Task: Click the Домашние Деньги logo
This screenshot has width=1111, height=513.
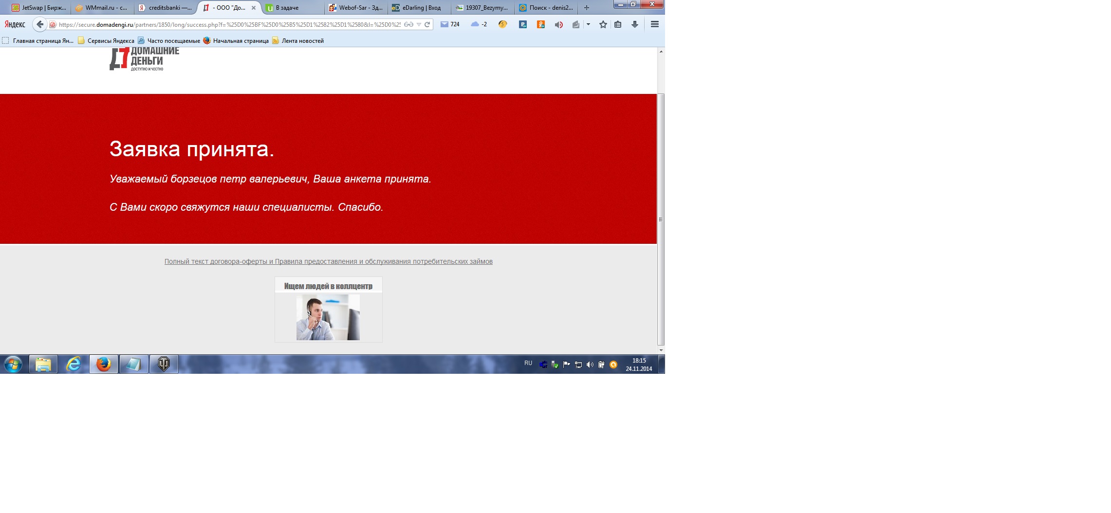Action: [x=144, y=59]
